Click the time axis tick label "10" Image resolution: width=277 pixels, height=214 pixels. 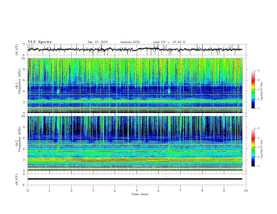pyautogui.click(x=246, y=191)
